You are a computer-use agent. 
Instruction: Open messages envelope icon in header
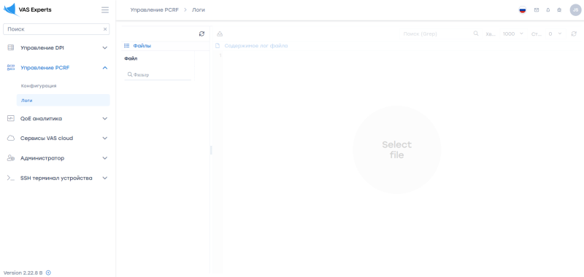click(x=537, y=10)
